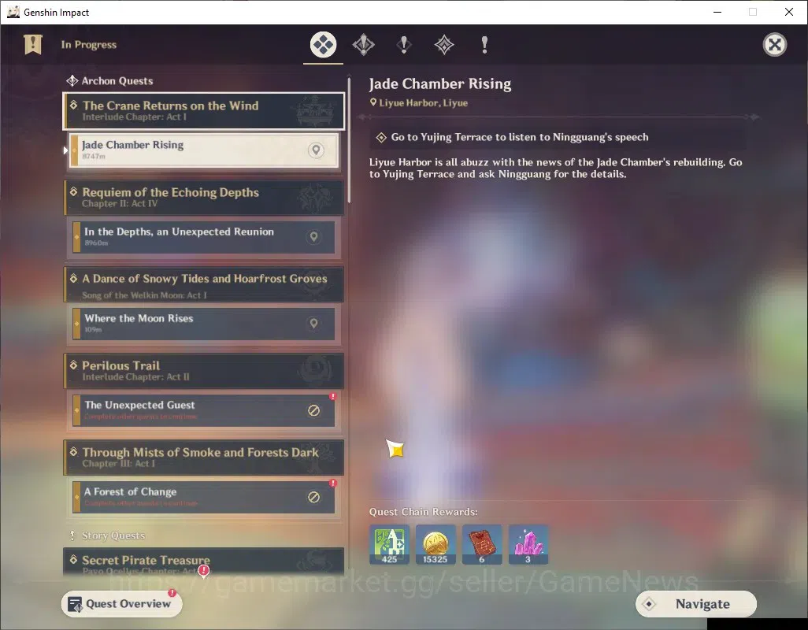Expand Through Mists of Smoke and Forests Dark
Viewport: 808px width, 630px height.
click(x=204, y=458)
